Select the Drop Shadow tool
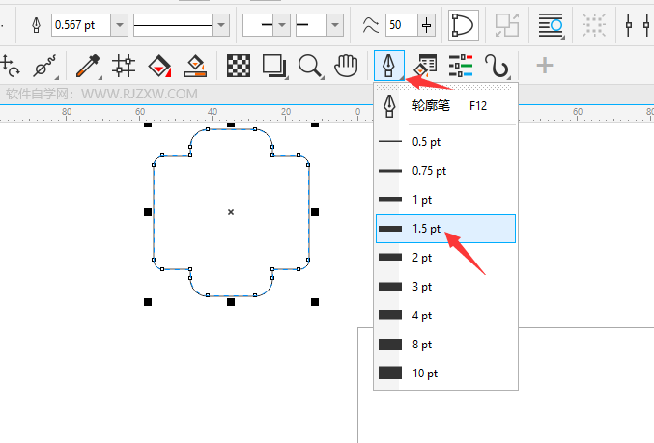This screenshot has height=443, width=654. (274, 66)
